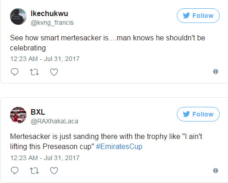Open info icon on Ikechukwu's tweet

tap(216, 72)
